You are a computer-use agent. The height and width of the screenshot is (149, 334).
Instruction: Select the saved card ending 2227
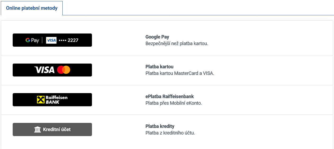[68, 40]
